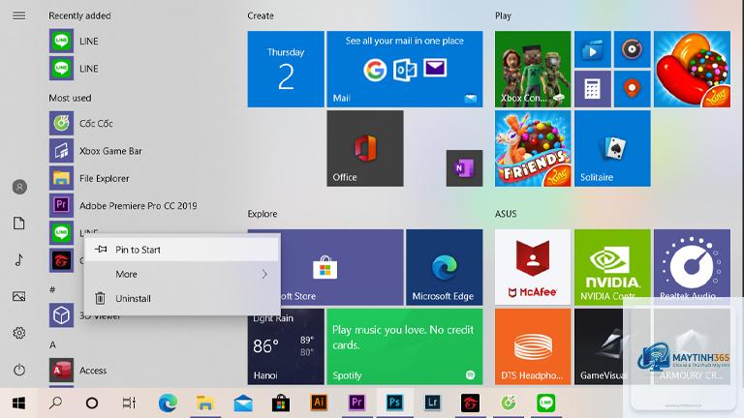Click the Cortana circle on taskbar
Screen dimensions: 744x418
tap(92, 403)
